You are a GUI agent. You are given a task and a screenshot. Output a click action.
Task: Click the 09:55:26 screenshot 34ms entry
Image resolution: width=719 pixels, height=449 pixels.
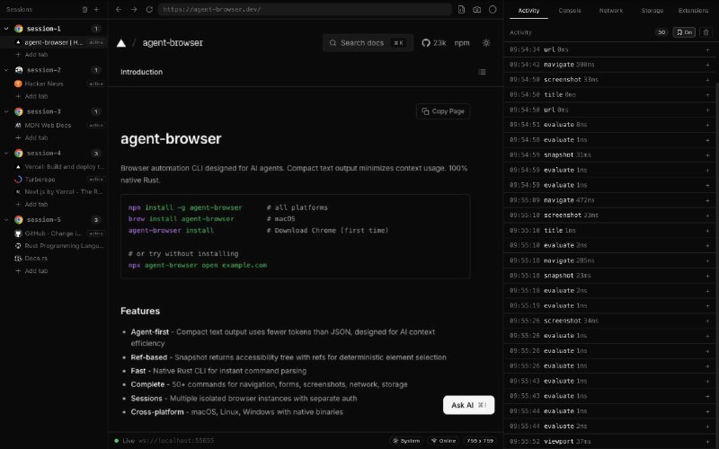click(611, 321)
